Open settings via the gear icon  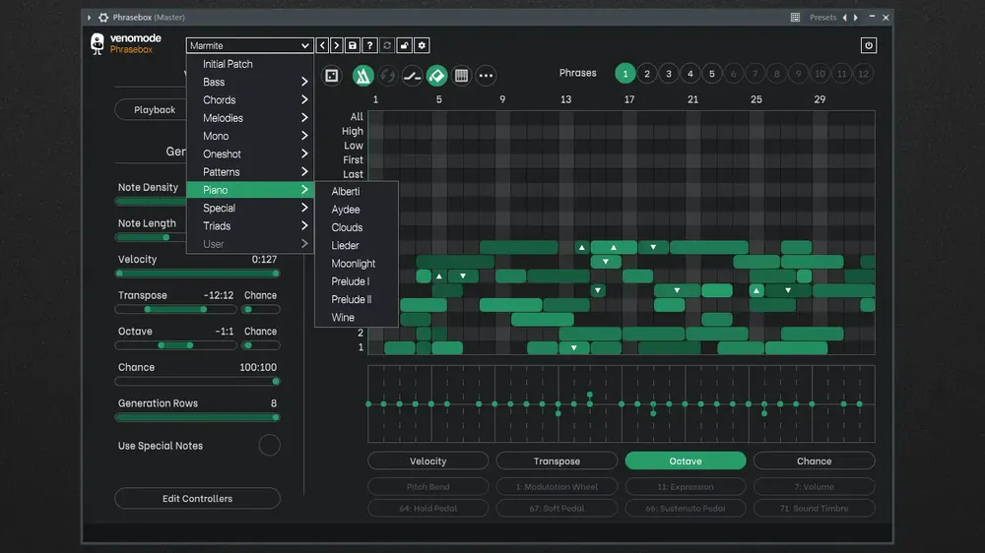422,45
